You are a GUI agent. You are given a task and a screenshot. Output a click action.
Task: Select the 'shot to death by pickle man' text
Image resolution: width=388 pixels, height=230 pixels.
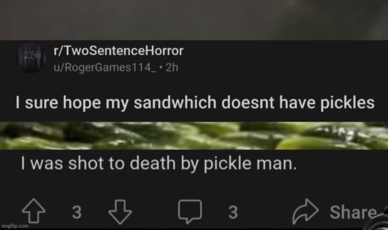(158, 164)
